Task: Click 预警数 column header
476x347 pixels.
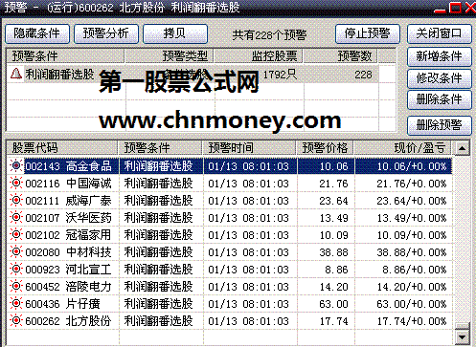Action: point(341,56)
